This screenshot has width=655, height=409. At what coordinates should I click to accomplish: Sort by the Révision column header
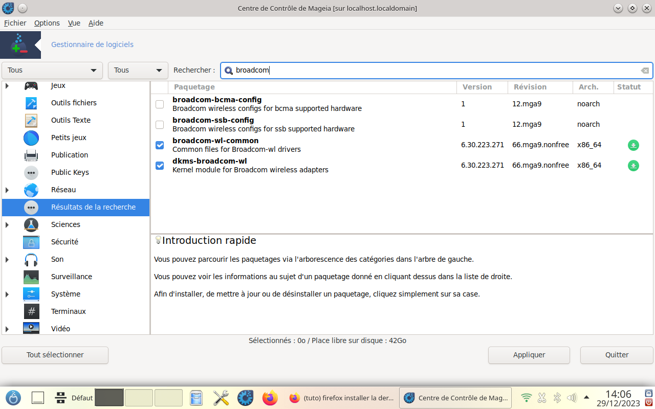540,87
